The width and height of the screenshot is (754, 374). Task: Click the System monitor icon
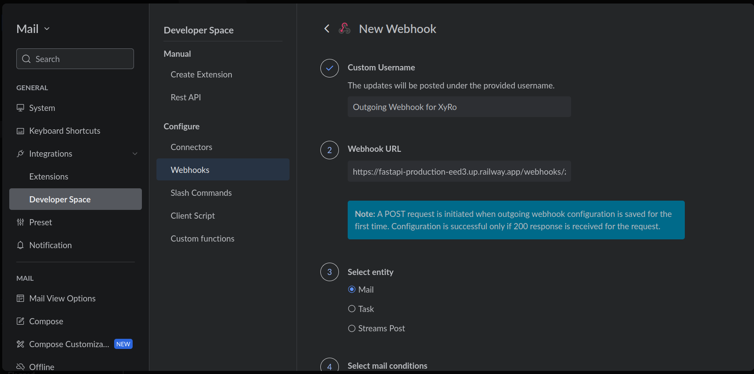click(x=20, y=108)
